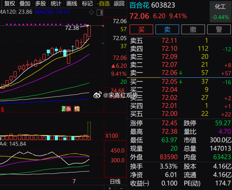Click the stock name 百合花 603823
Viewport: 232px width, 190px height.
pyautogui.click(x=152, y=5)
